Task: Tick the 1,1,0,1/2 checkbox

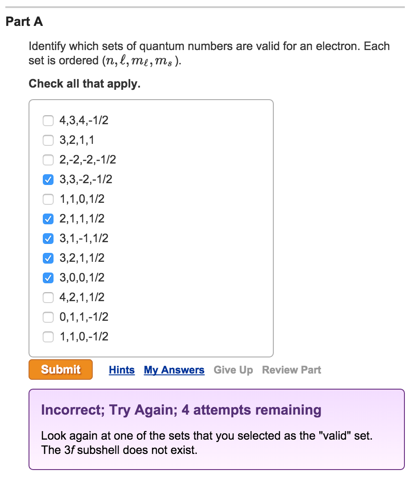Action: pos(48,199)
